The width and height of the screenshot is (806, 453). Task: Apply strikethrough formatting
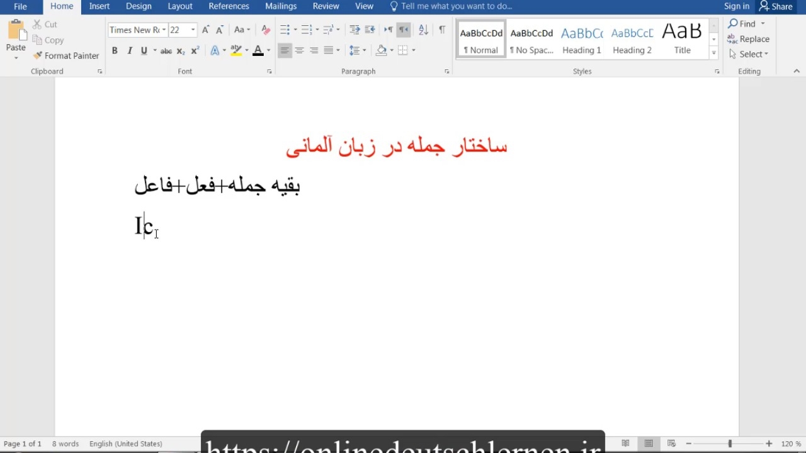166,51
